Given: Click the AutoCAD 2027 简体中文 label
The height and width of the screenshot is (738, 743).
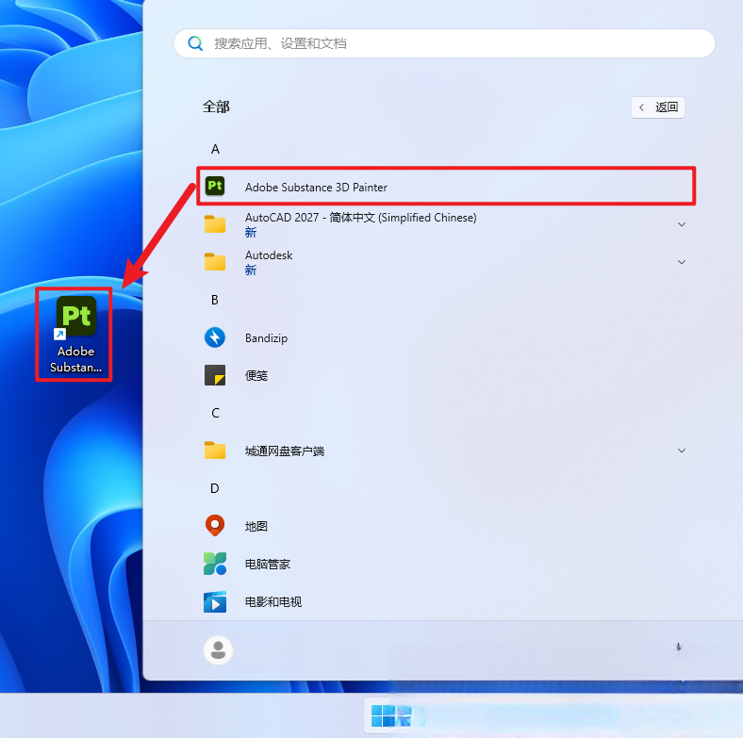Looking at the screenshot, I should click(360, 218).
